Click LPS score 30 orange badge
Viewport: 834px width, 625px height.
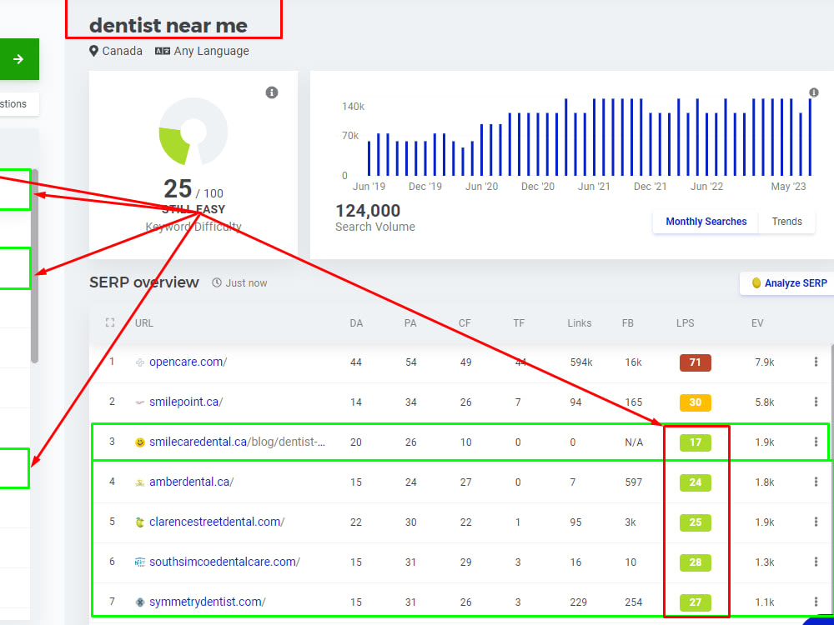tap(696, 402)
